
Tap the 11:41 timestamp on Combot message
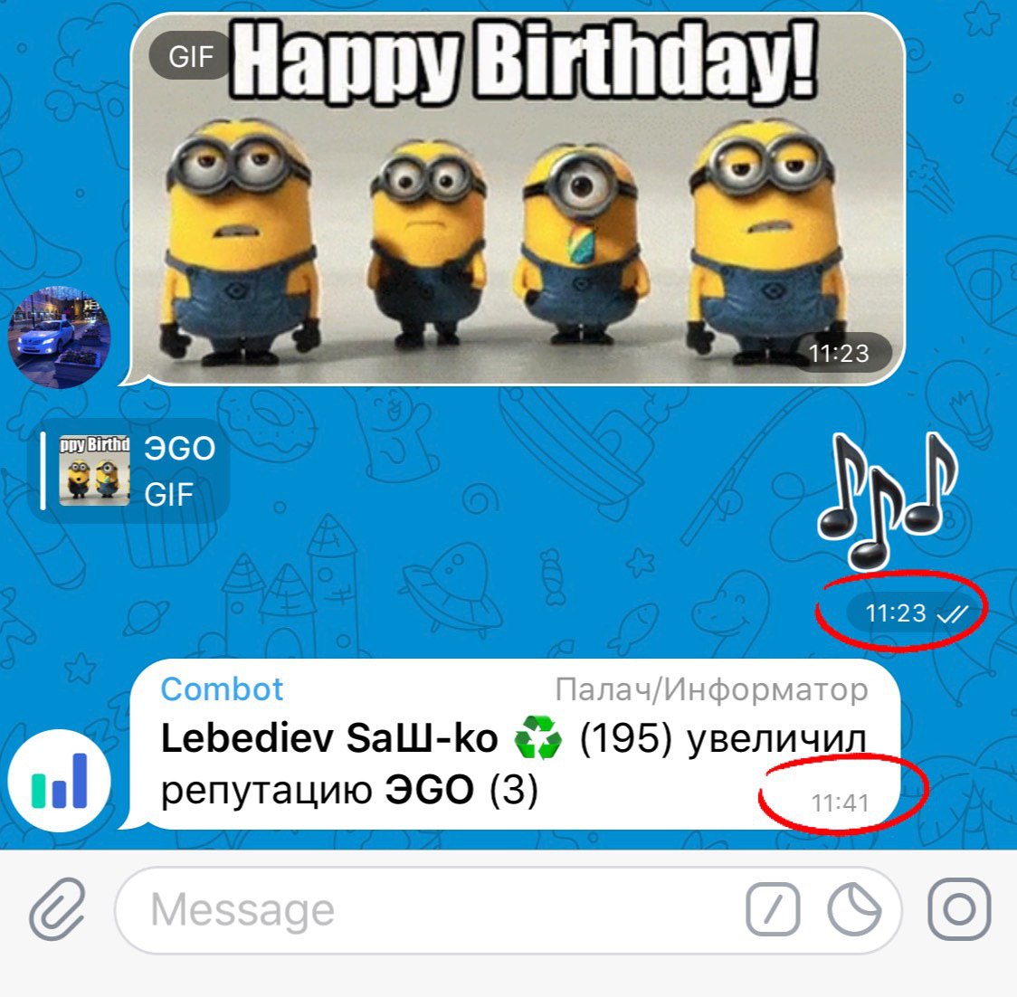pos(840,803)
